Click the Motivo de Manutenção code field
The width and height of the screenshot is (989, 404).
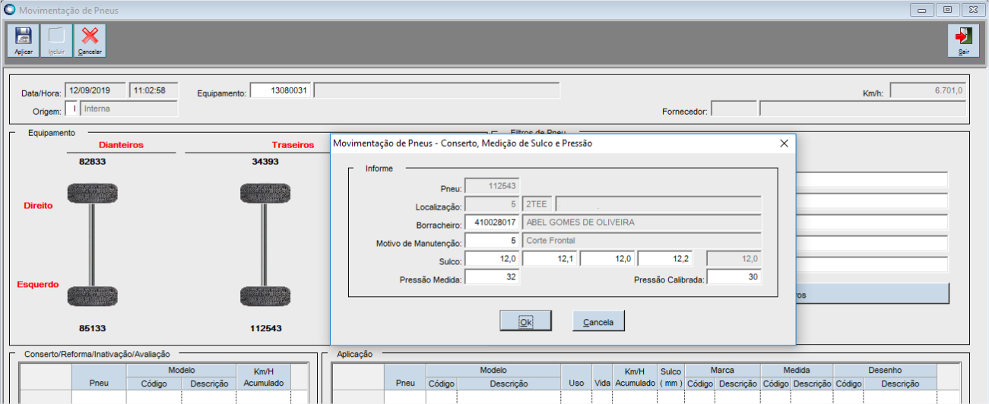(492, 241)
